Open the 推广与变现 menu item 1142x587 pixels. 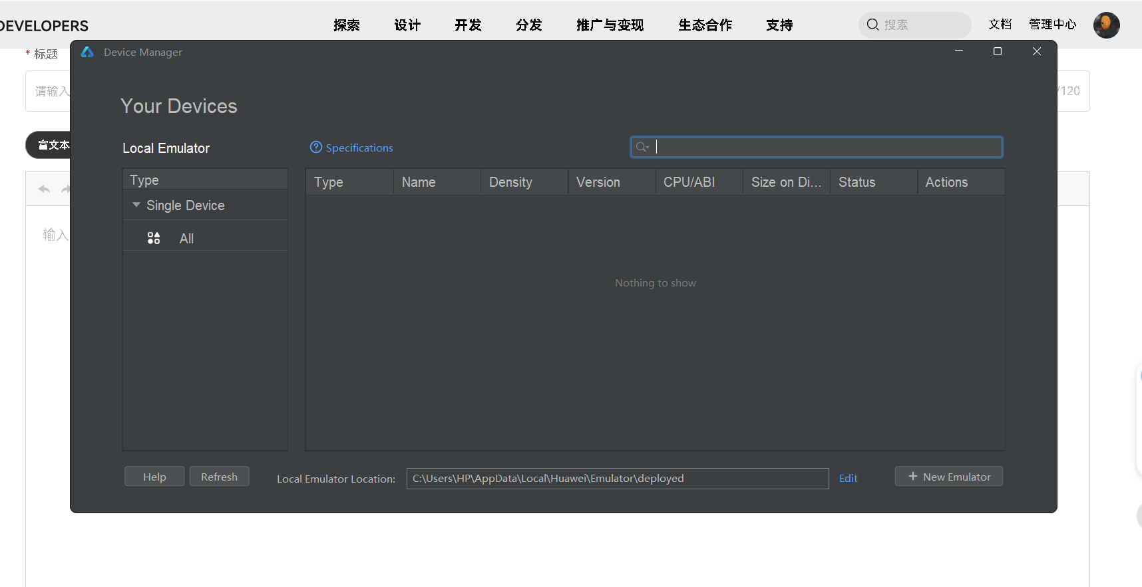point(610,25)
